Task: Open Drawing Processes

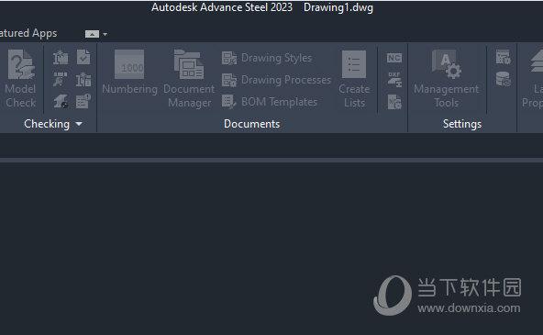Action: click(x=276, y=80)
